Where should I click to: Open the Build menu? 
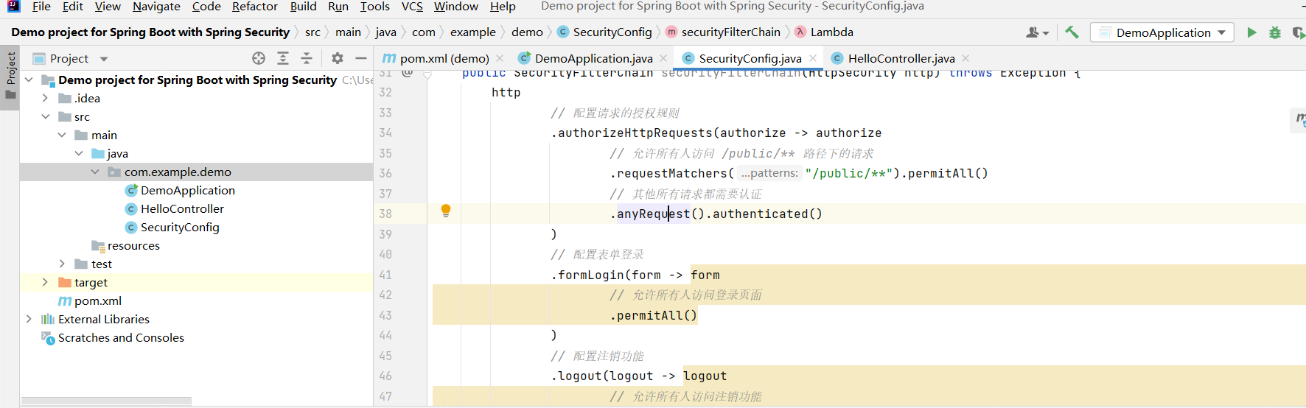(x=303, y=7)
